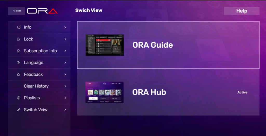The height and width of the screenshot is (136, 266).
Task: Select Switch Veiw menu item
Action: click(x=39, y=110)
